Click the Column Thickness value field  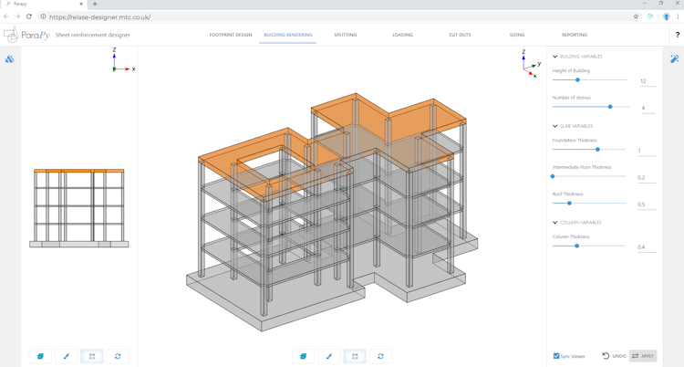(x=646, y=247)
